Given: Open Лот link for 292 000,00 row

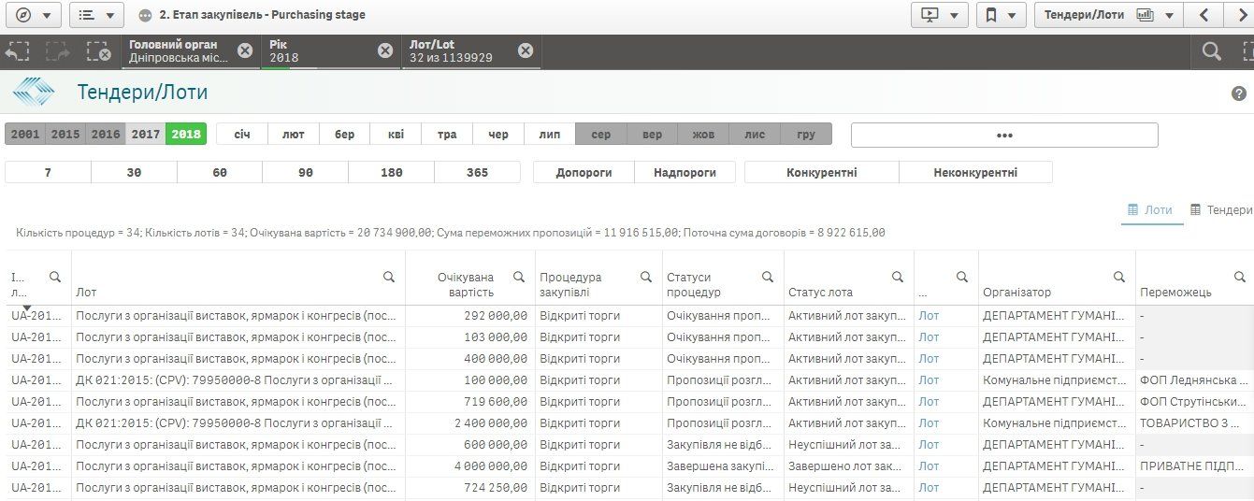Looking at the screenshot, I should [929, 316].
